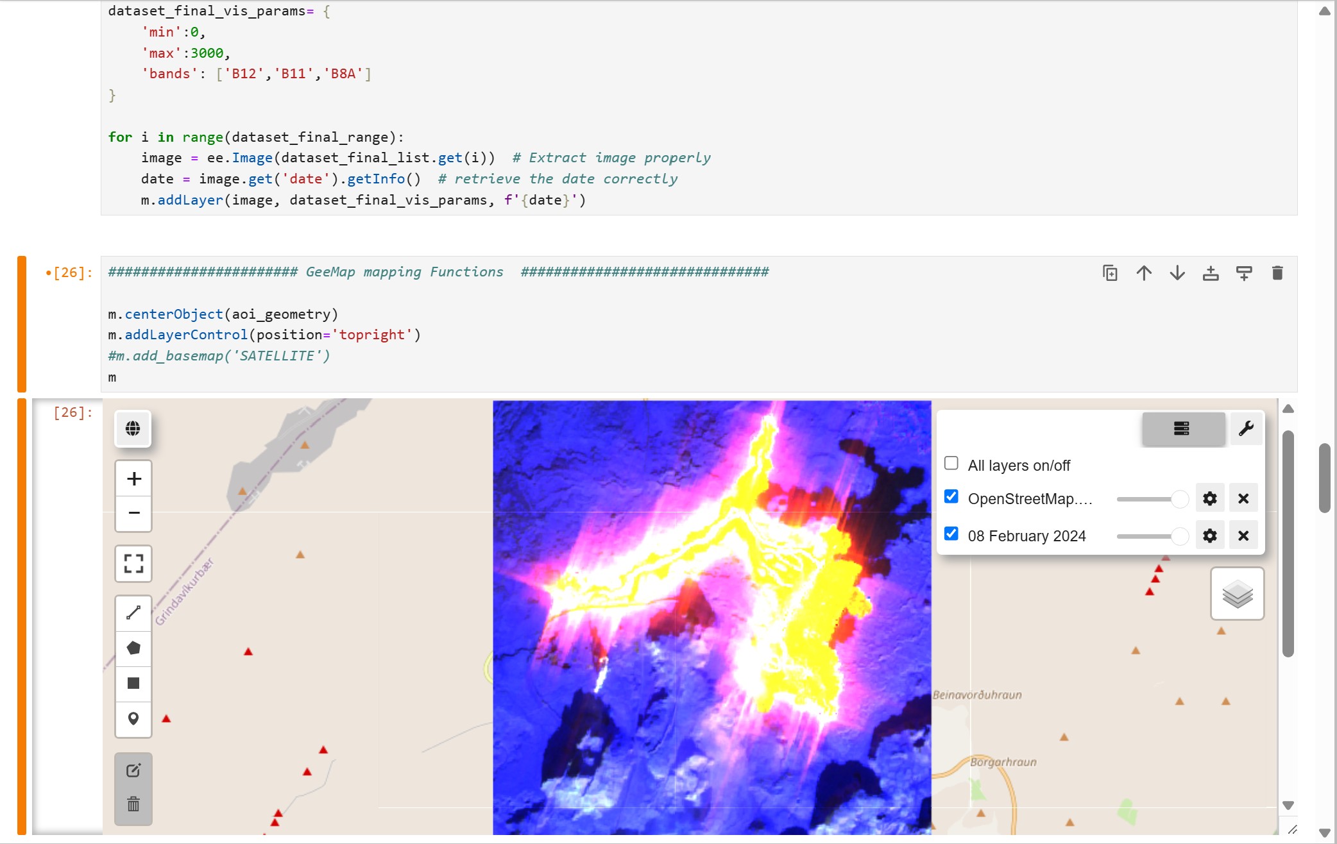This screenshot has height=844, width=1337.
Task: Select the draw rectangle tool
Action: 133,684
